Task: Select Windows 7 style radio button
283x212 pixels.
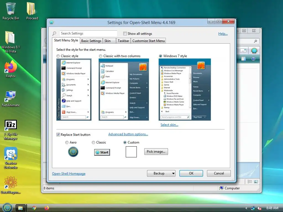Action: (161, 56)
